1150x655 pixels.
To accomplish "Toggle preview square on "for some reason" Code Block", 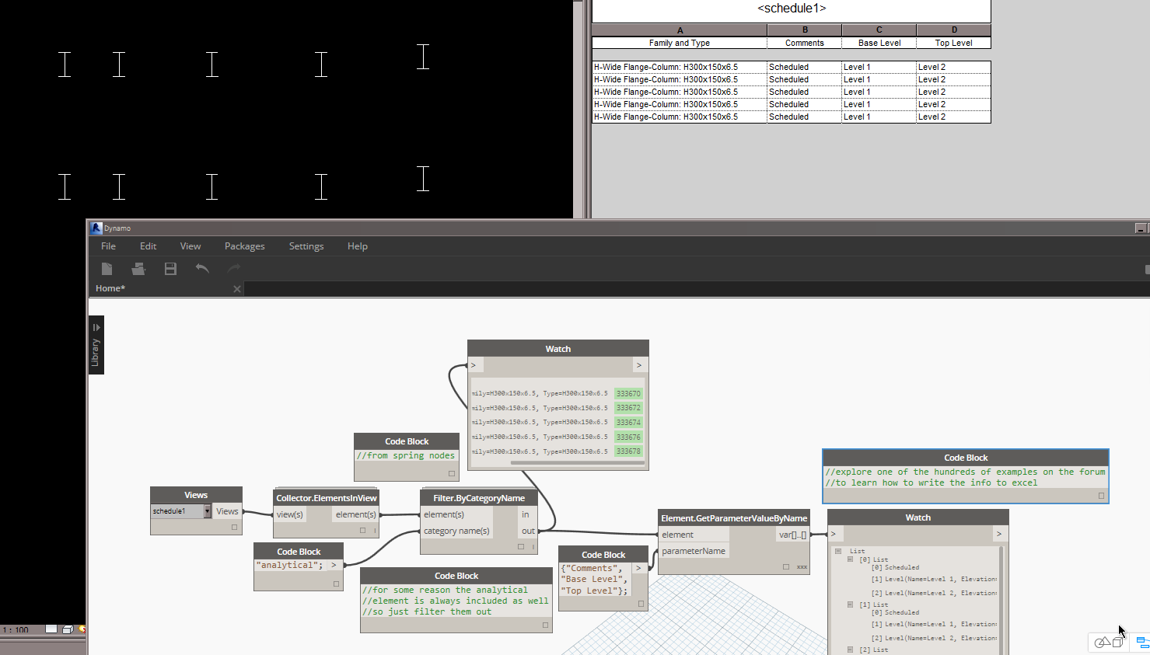I will click(545, 625).
